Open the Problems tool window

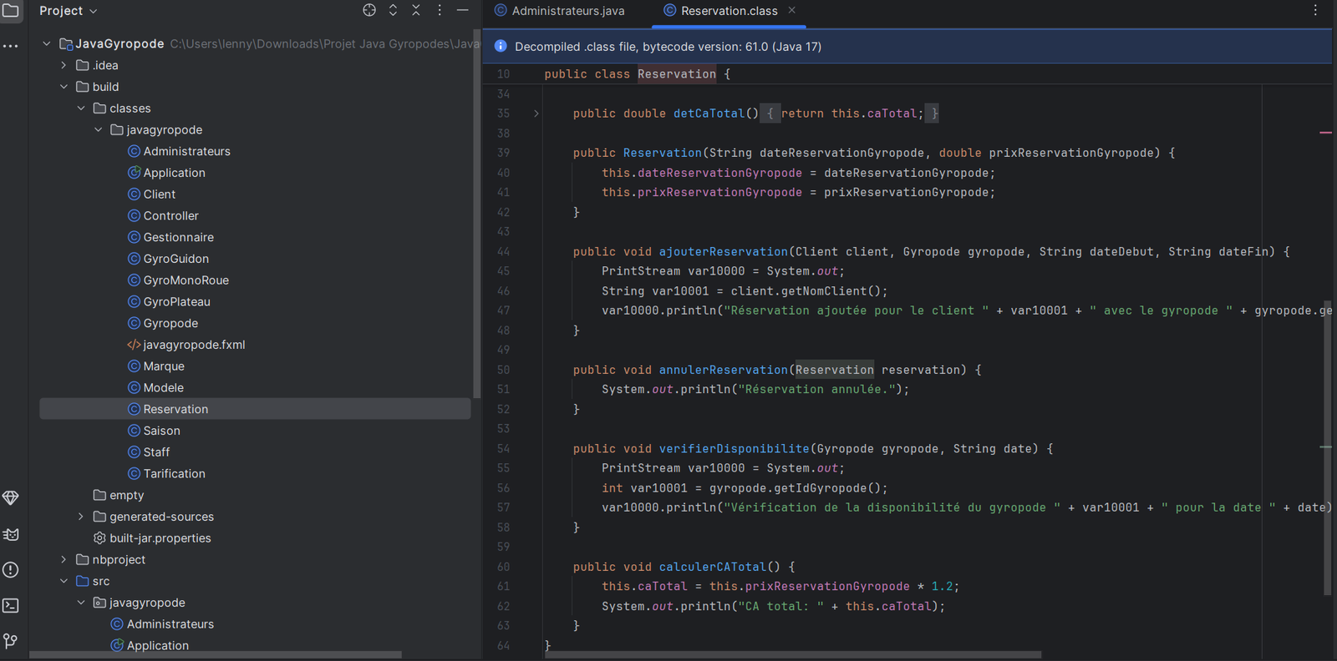pos(11,570)
